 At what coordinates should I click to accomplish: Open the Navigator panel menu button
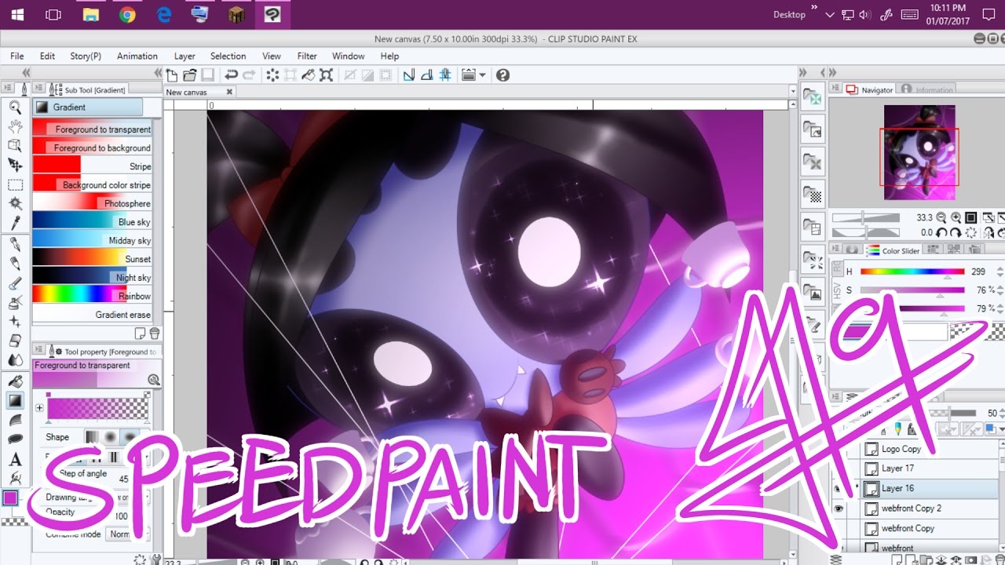point(834,89)
